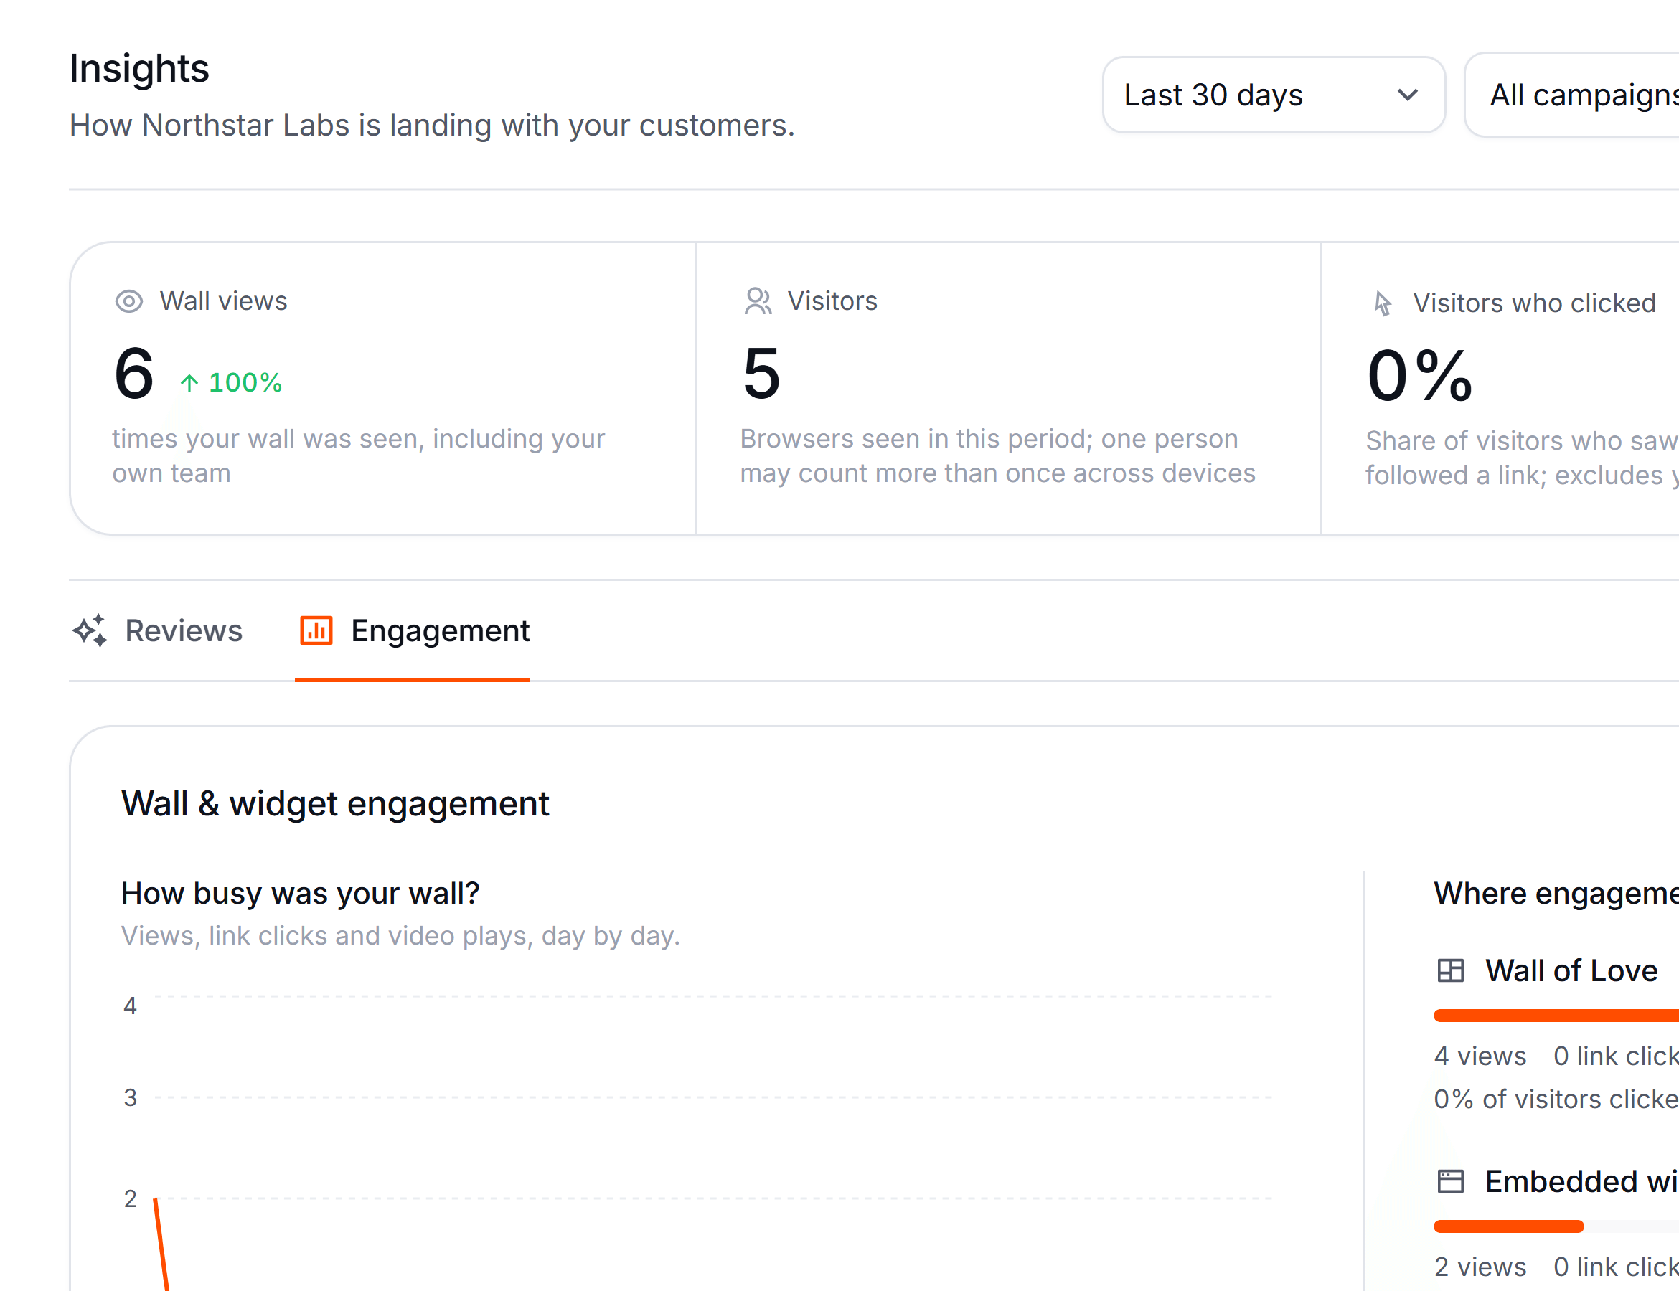Screen dimensions: 1679x1291
Task: Click the 2 views text under Embedded widget
Action: (x=1480, y=1267)
